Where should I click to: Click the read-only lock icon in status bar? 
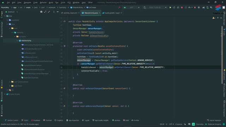pos(185,124)
